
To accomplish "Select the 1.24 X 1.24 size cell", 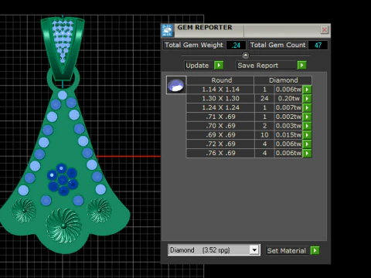I will pos(220,107).
